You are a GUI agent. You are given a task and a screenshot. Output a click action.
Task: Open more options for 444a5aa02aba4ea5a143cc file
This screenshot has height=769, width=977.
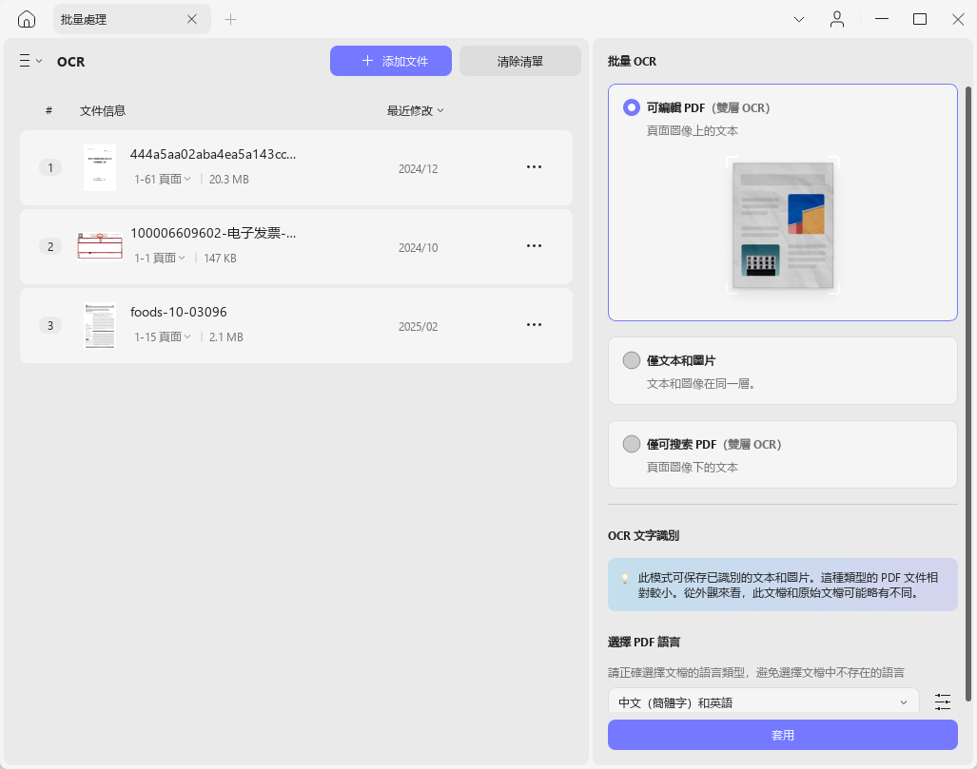click(x=534, y=167)
